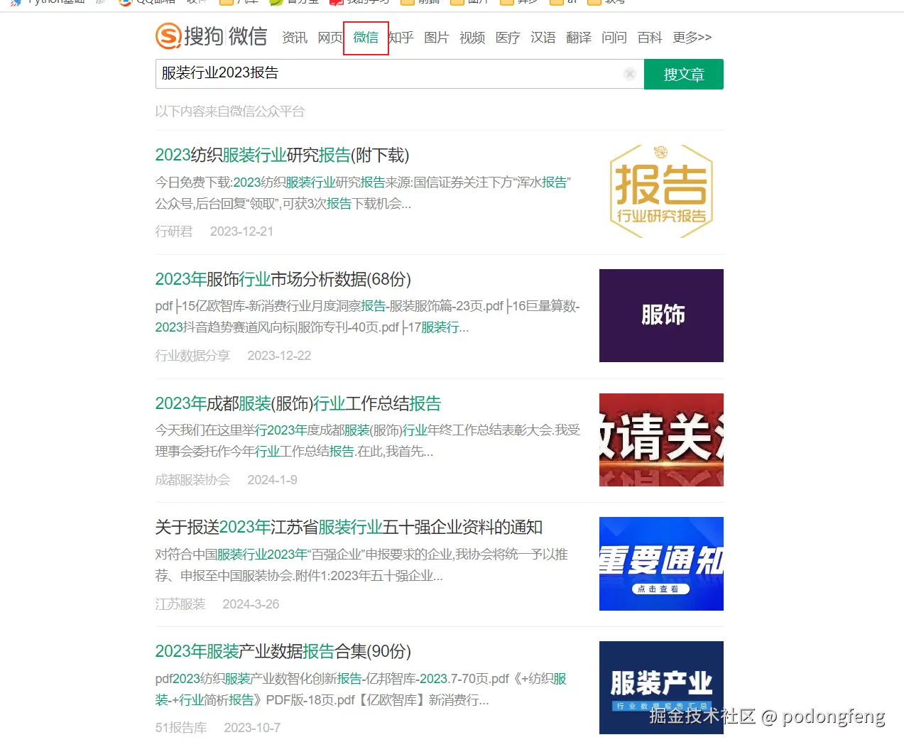Viewport: 904px width, 747px height.
Task: Open the 百科 tab
Action: (650, 38)
